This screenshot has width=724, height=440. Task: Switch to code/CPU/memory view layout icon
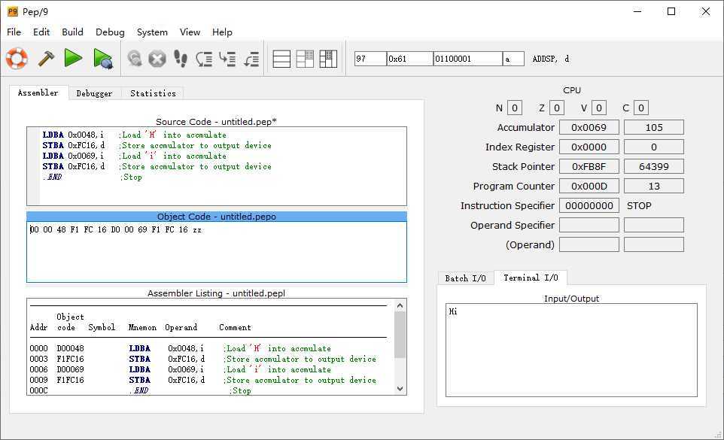tap(328, 59)
